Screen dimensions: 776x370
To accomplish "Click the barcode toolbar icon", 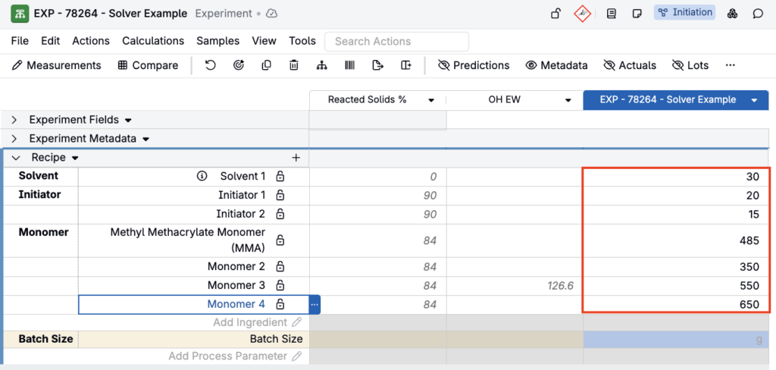I will [349, 65].
